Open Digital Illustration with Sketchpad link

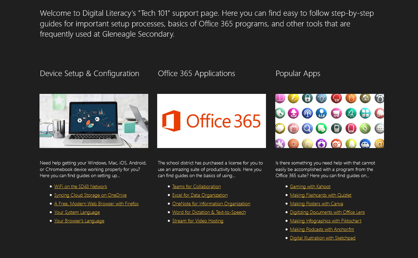pos(323,238)
